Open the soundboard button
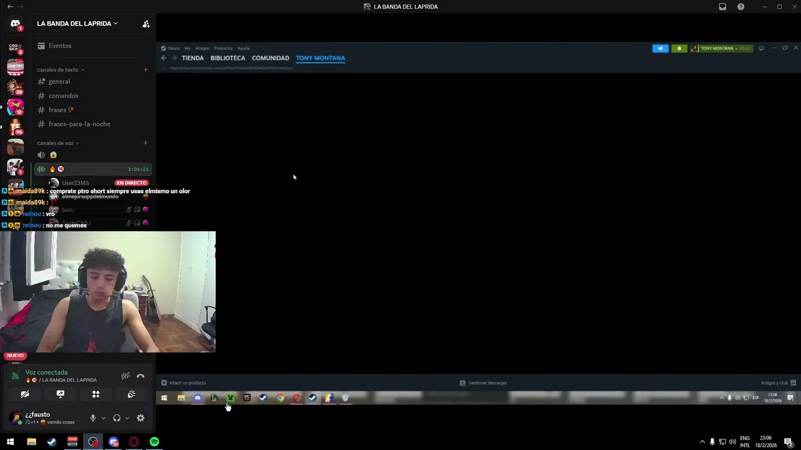Image resolution: width=801 pixels, height=450 pixels. coord(131,394)
